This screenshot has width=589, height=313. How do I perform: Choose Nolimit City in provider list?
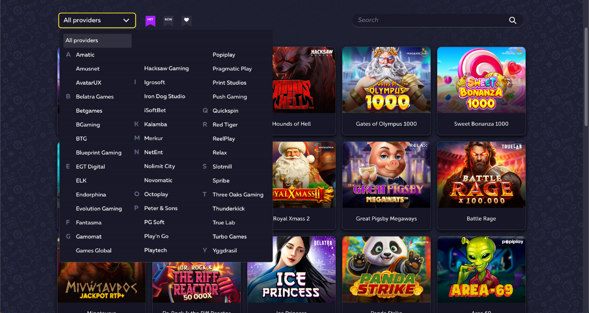160,166
